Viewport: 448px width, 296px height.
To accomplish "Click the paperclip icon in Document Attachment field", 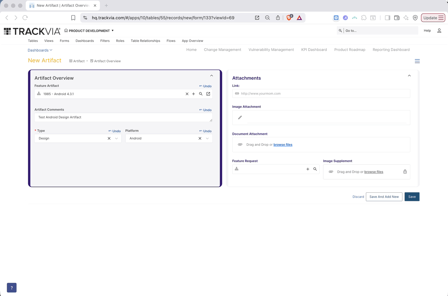I will tap(240, 144).
